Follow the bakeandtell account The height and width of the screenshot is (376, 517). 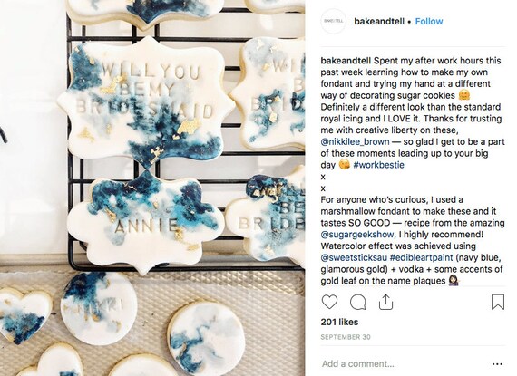[429, 22]
